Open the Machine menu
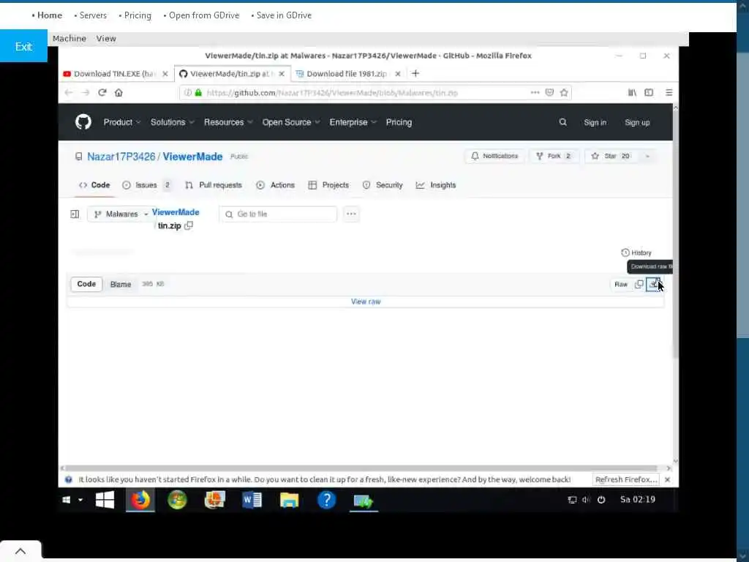 69,38
